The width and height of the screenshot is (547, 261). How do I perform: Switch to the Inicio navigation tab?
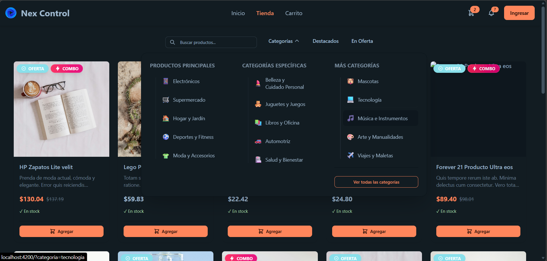[x=238, y=13]
